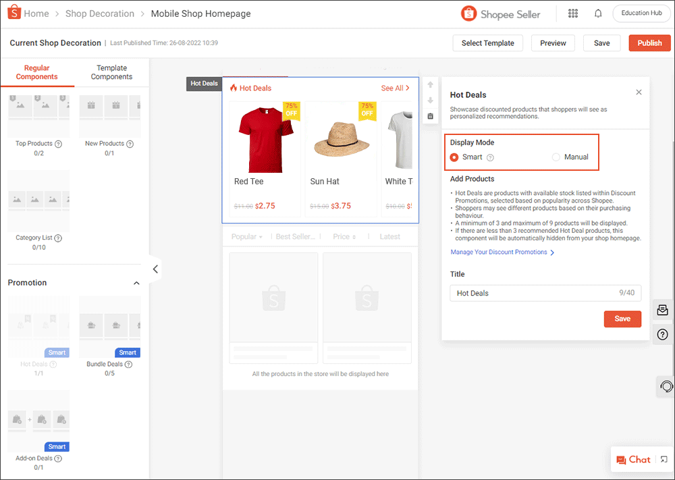
Task: Select the Regular Components tab
Action: (x=37, y=72)
